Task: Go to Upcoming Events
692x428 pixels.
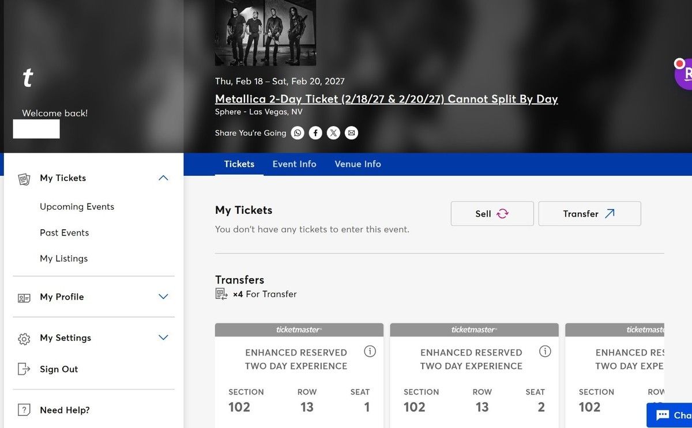Action: pyautogui.click(x=77, y=207)
